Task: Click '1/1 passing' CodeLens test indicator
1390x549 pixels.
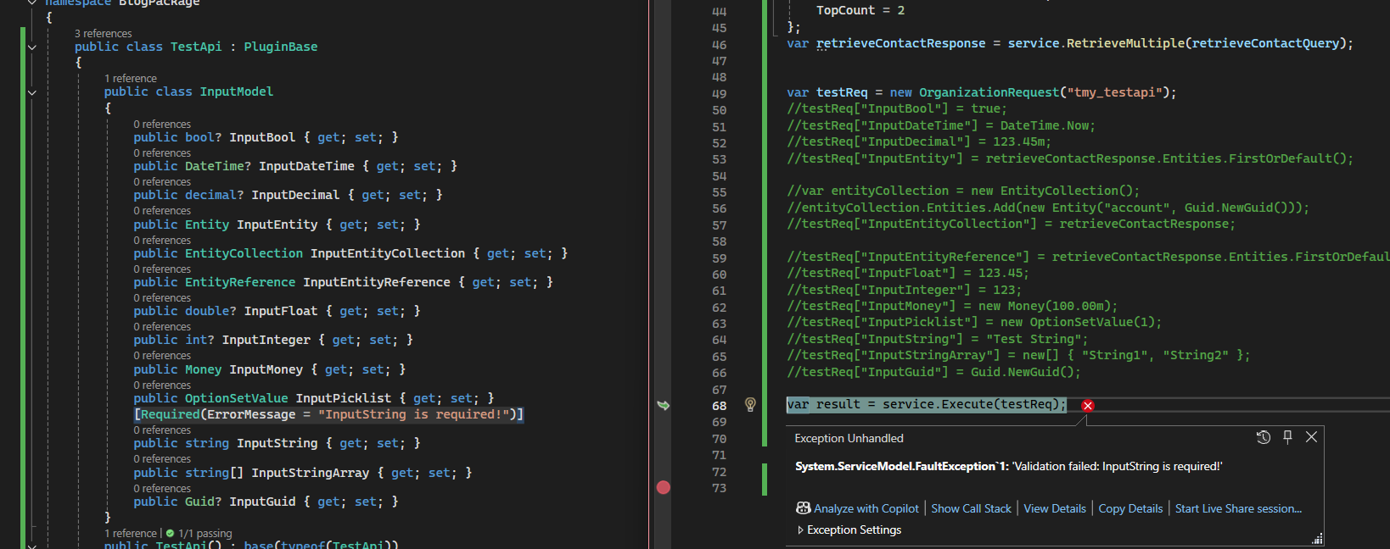Action: [x=205, y=533]
